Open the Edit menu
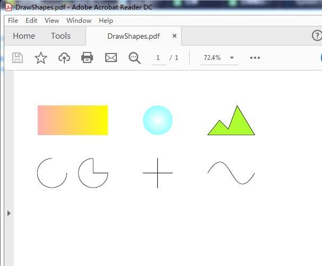This screenshot has width=322, height=266. pos(31,21)
